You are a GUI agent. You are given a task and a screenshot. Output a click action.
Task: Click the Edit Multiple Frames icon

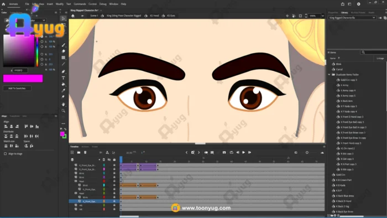pos(212,153)
